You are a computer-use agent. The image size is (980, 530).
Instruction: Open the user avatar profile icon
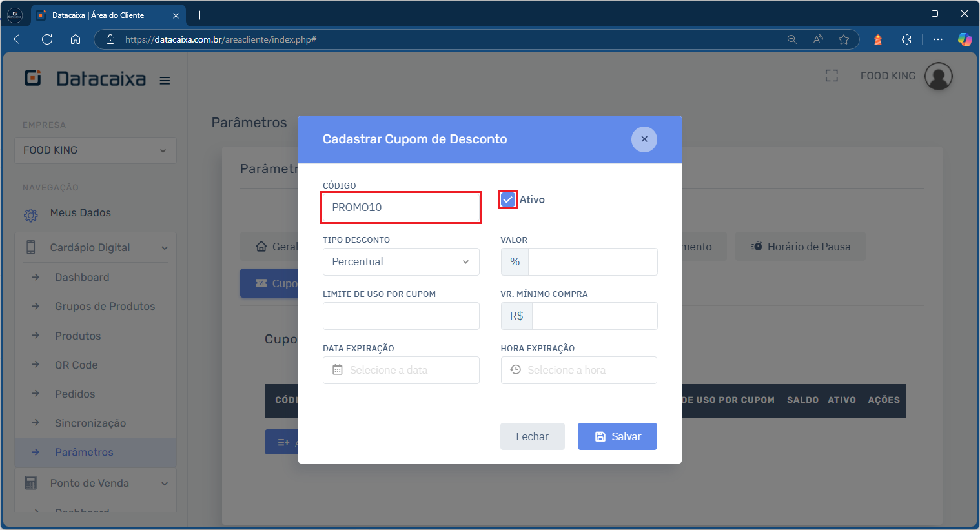[938, 76]
